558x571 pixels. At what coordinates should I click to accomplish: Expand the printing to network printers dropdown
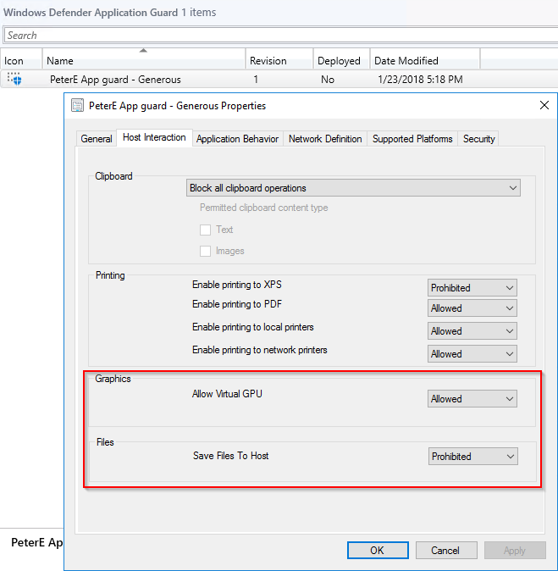point(472,354)
